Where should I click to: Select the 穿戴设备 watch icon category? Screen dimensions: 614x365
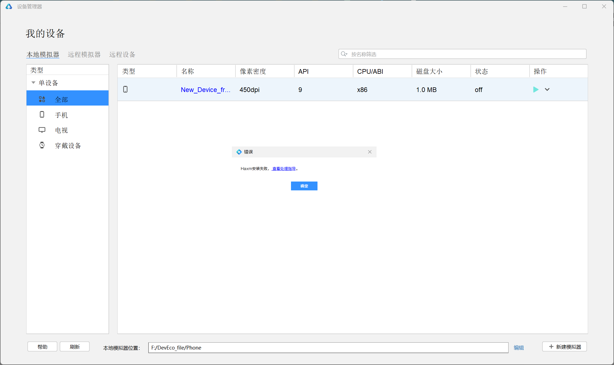tap(42, 145)
